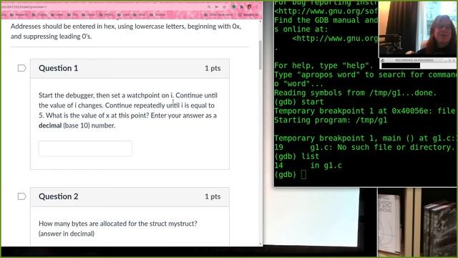Viewport: 458px width, 258px height.
Task: Open the Other bookmarks folder
Action: (218, 14)
